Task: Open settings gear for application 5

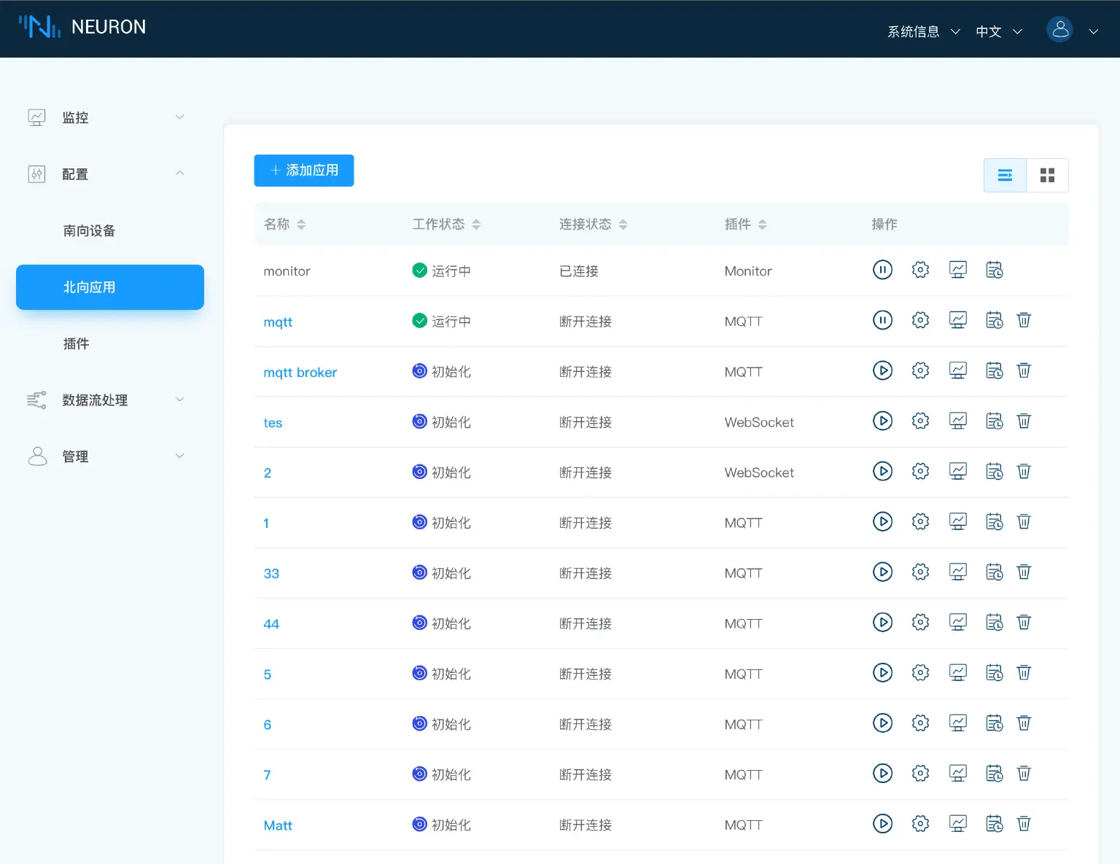Action: 920,672
